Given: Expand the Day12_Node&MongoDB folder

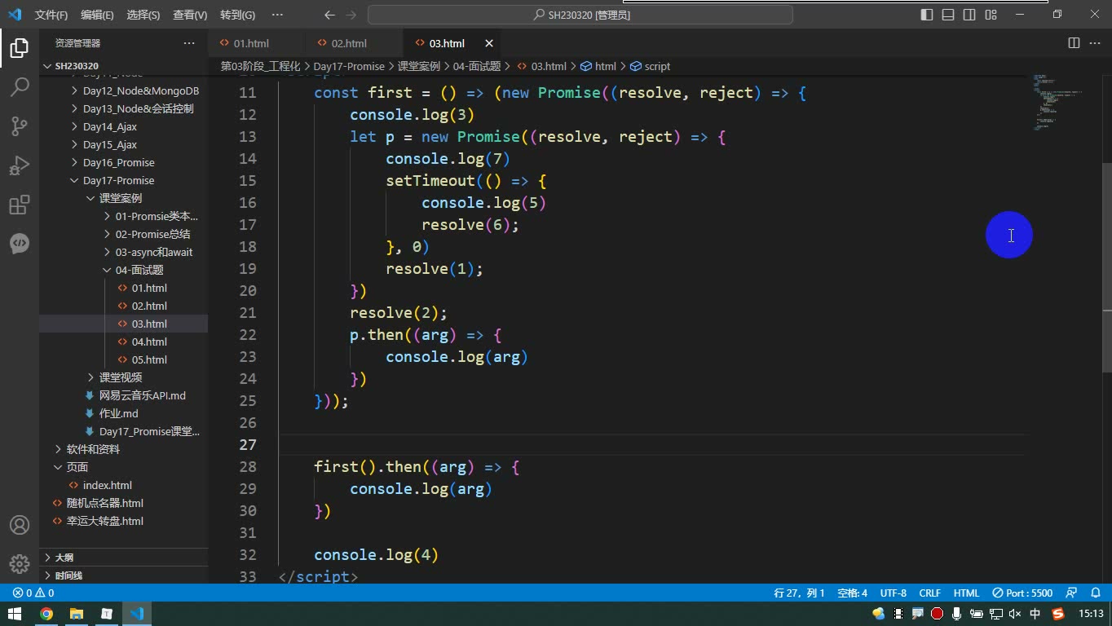Looking at the screenshot, I should pyautogui.click(x=124, y=90).
